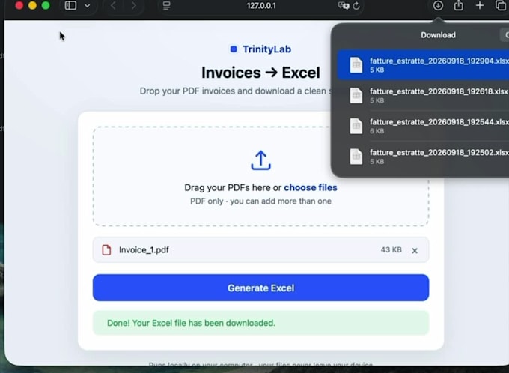The height and width of the screenshot is (373, 509).
Task: Click the file icon of the 192904 download
Action: pos(356,65)
